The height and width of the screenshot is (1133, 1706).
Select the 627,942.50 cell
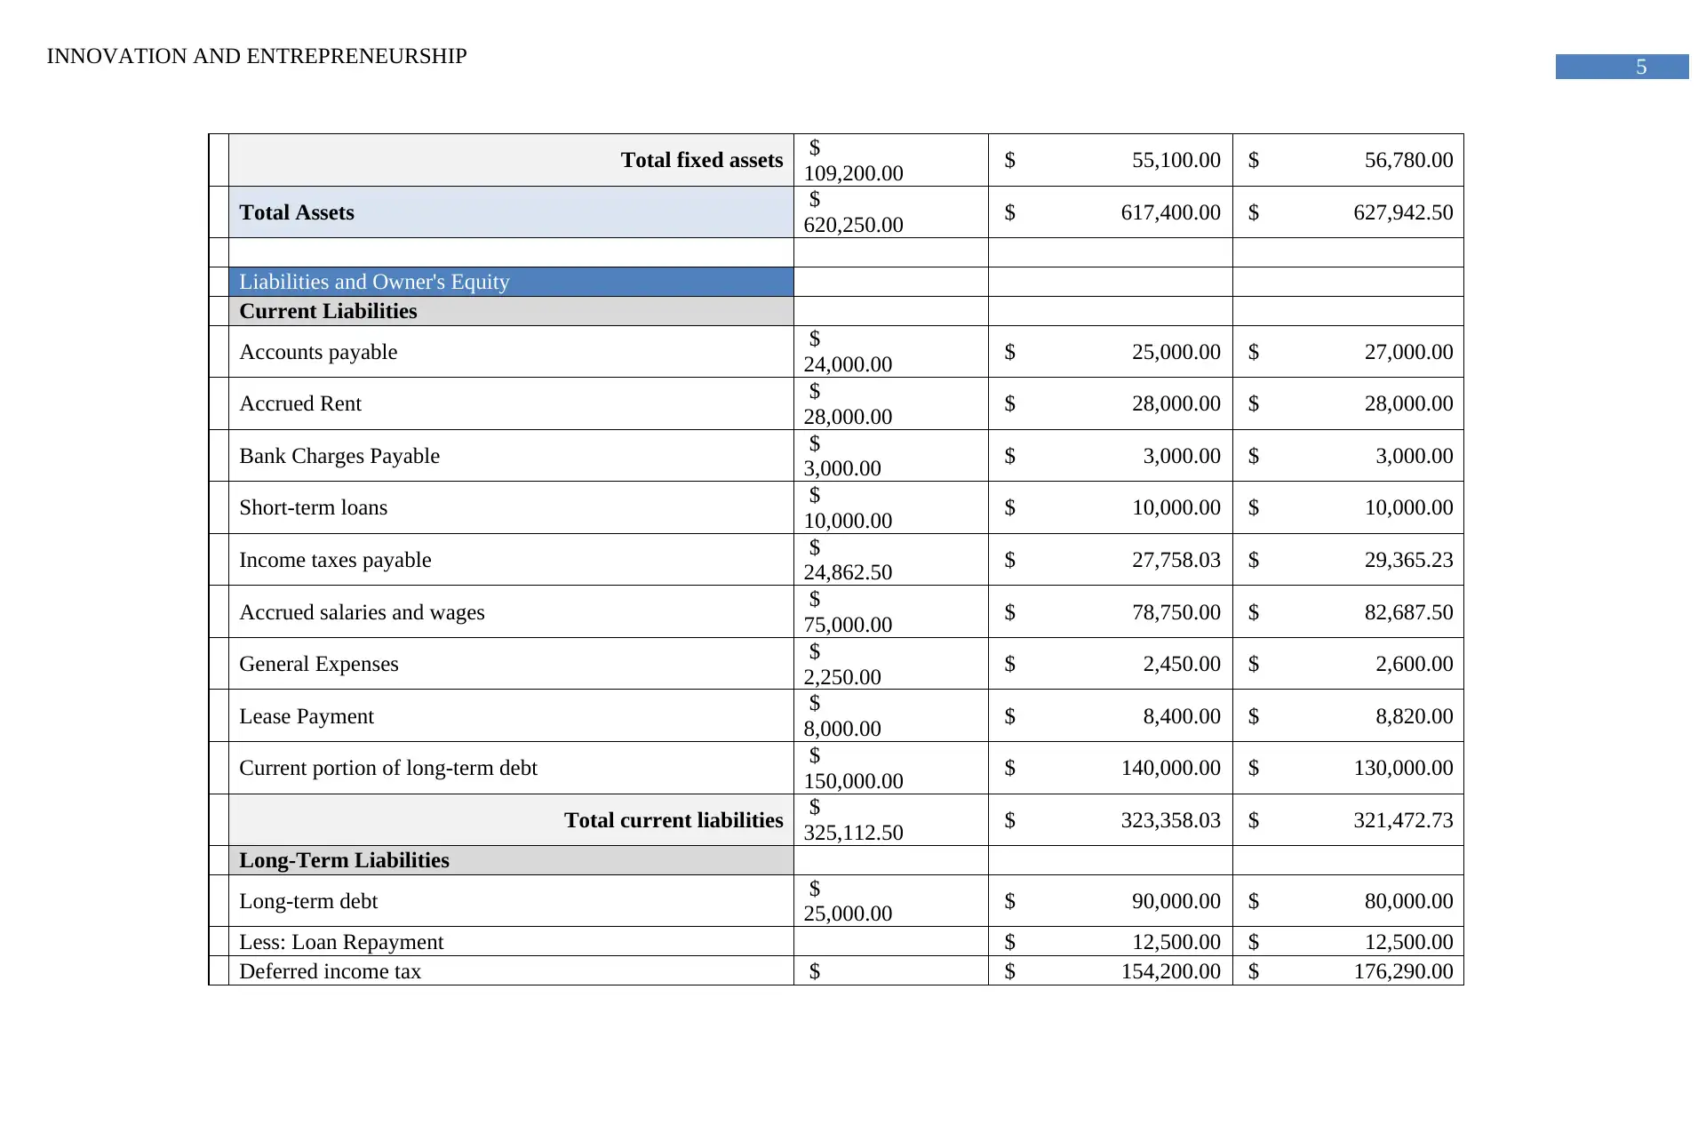pos(1348,212)
